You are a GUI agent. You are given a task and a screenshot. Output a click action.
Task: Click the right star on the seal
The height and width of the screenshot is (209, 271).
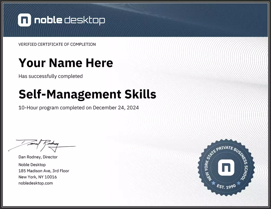[x=239, y=183]
